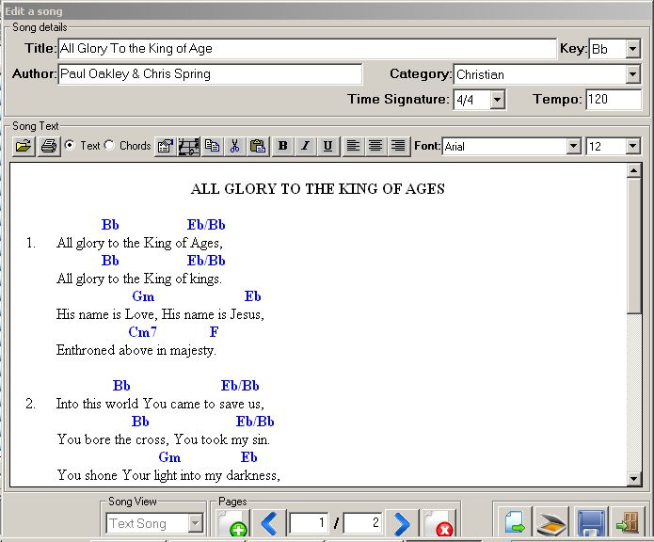
Task: Open the Key dropdown
Action: pos(632,49)
